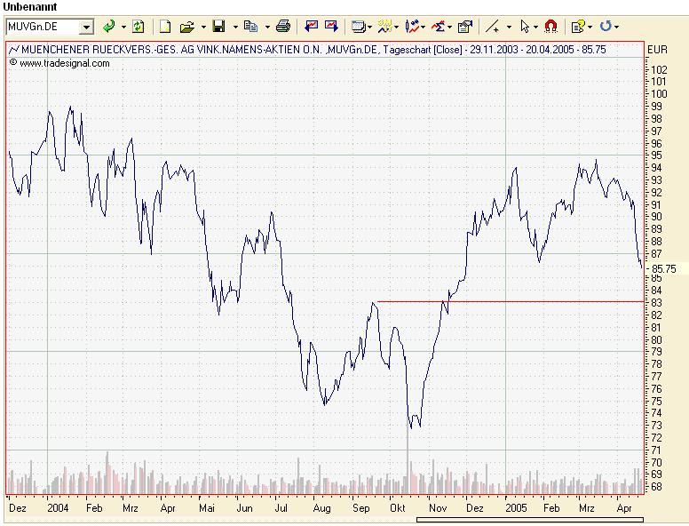Screen dimensions: 689x526
Task: Open the MUVGn.DE symbol dropdown
Action: (86, 28)
